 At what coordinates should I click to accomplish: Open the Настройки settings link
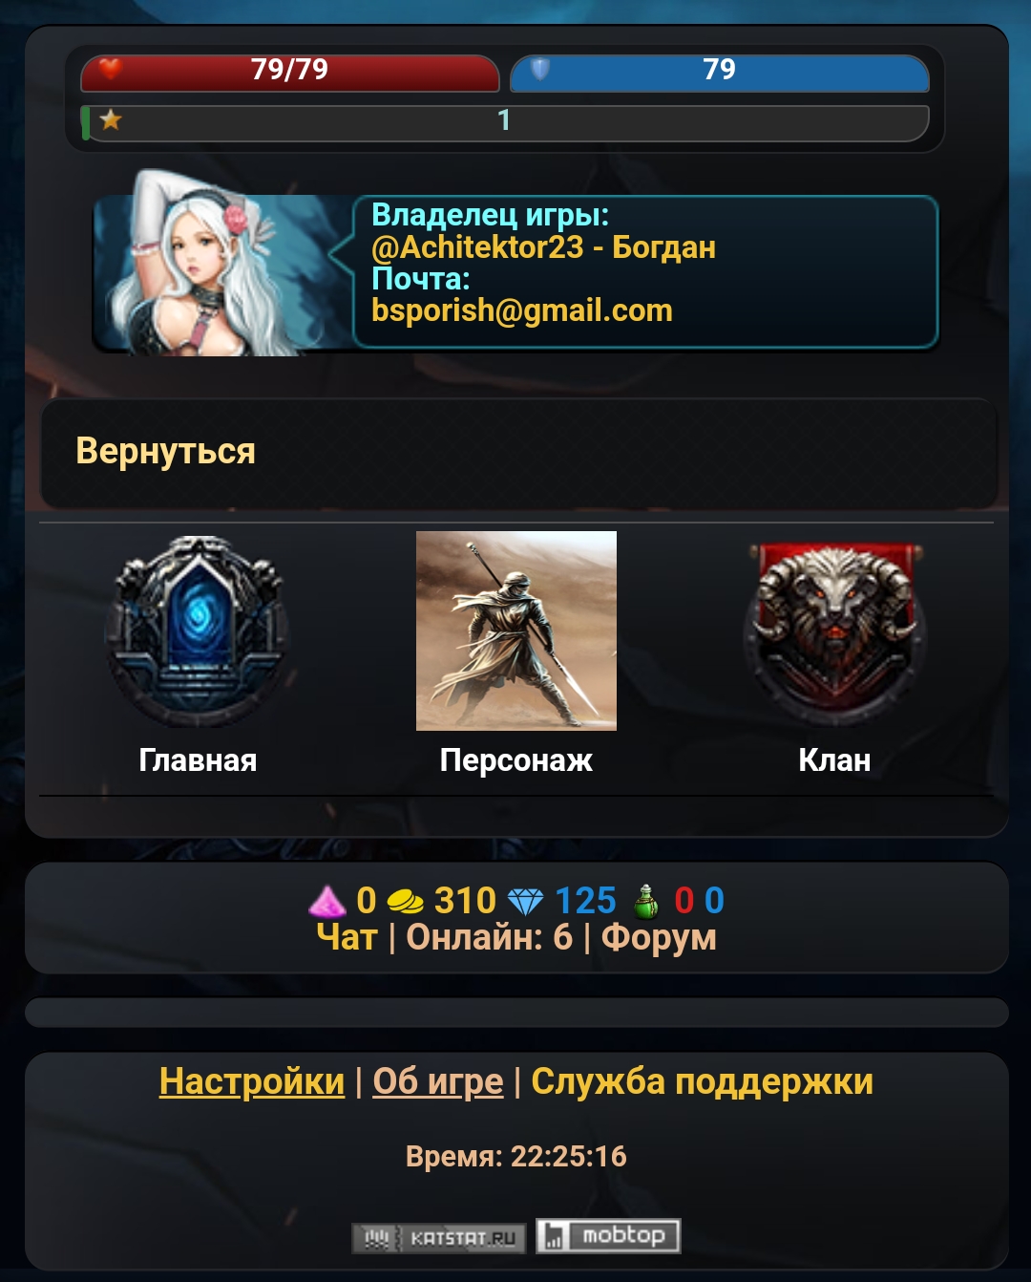[252, 1082]
